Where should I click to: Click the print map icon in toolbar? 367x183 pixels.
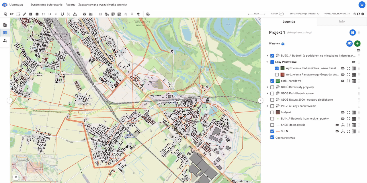click(x=84, y=14)
